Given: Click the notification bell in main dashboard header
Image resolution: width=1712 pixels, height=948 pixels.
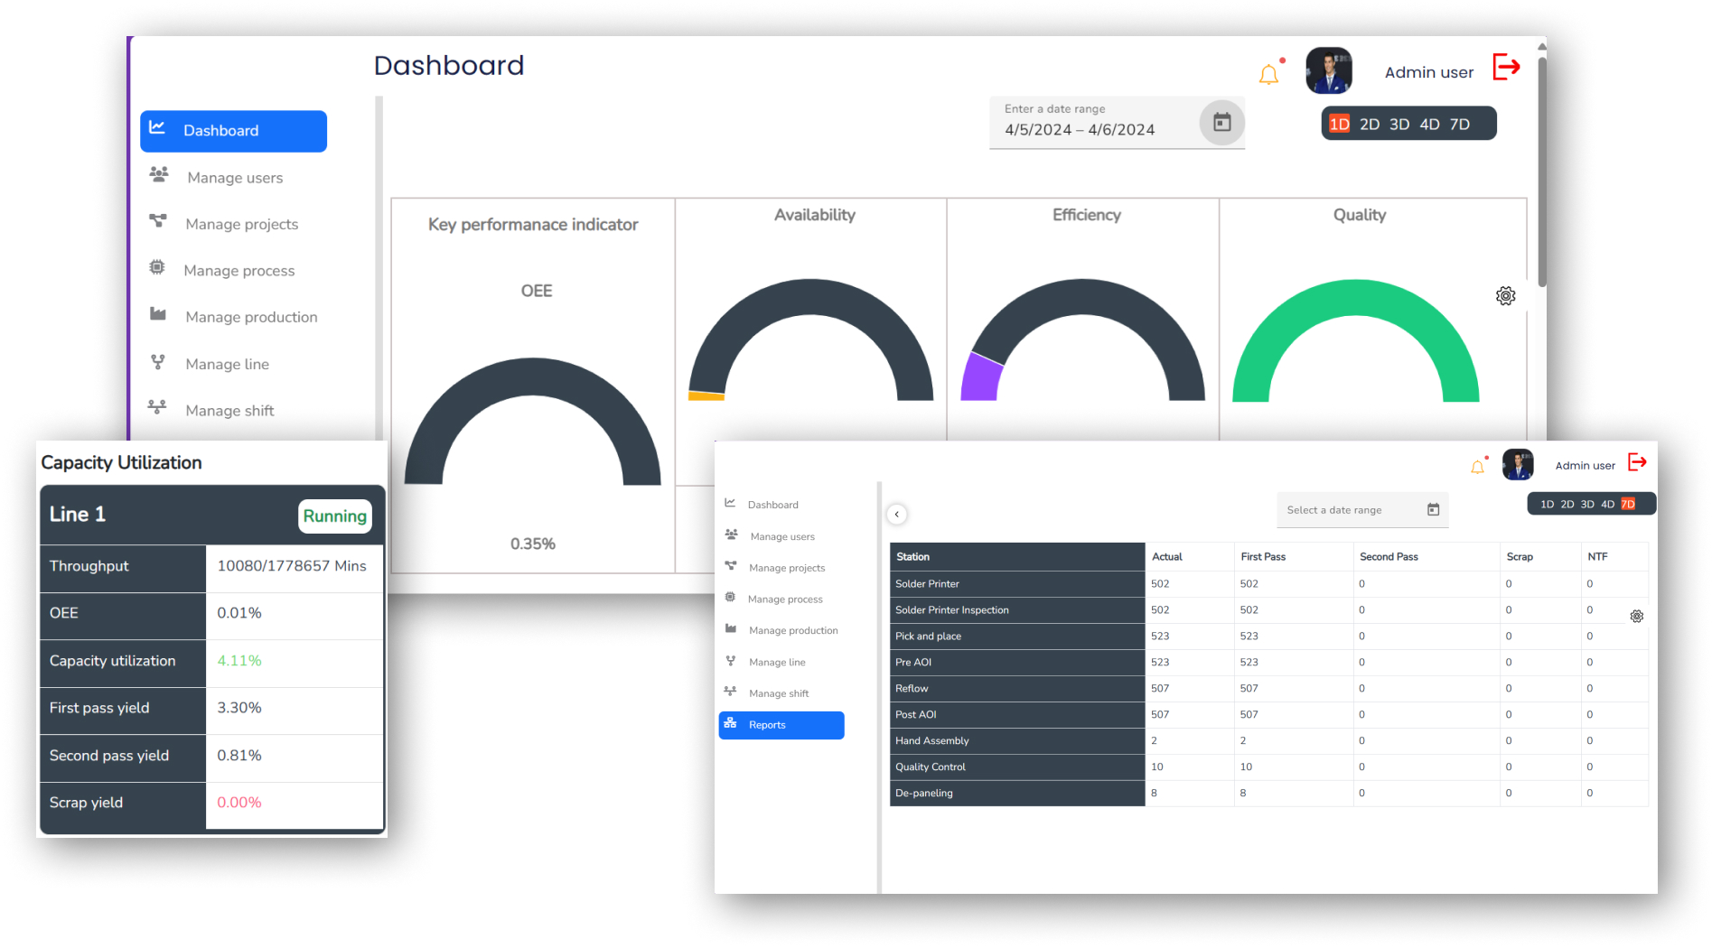Looking at the screenshot, I should pyautogui.click(x=1268, y=74).
